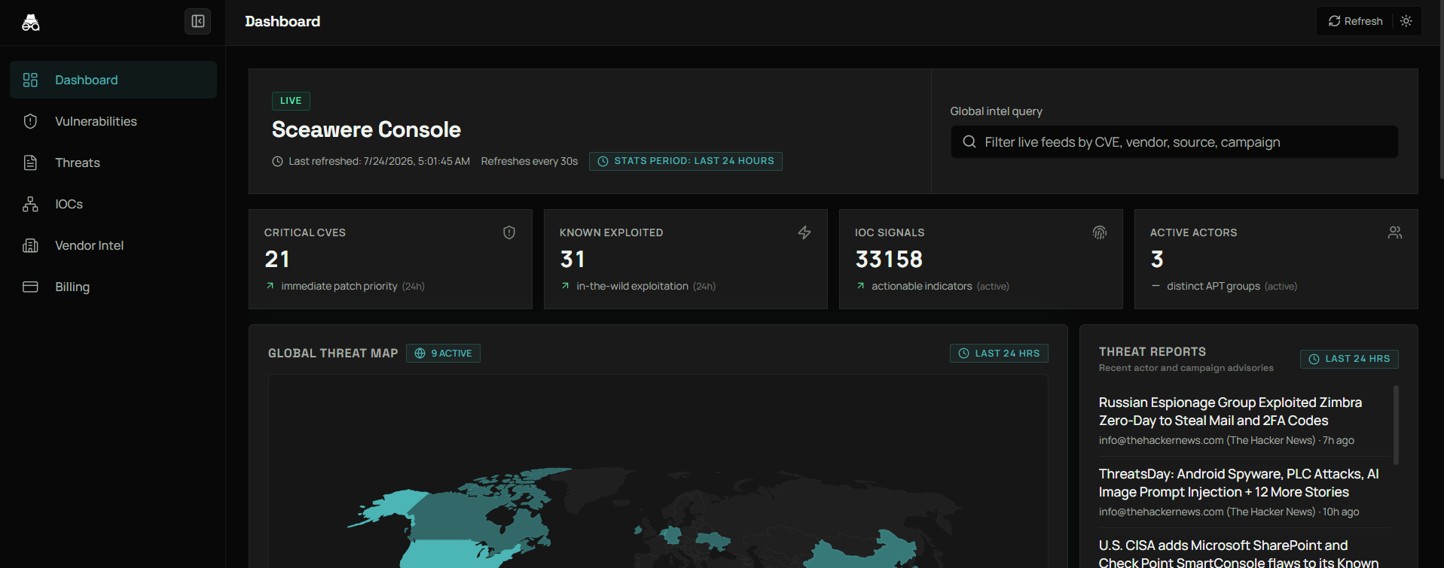This screenshot has width=1444, height=568.
Task: Click the Sceawere Console heading
Action: tap(366, 129)
